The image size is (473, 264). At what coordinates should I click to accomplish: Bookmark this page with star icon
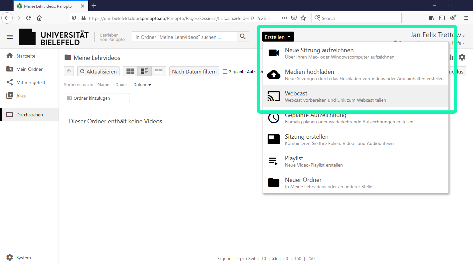303,18
